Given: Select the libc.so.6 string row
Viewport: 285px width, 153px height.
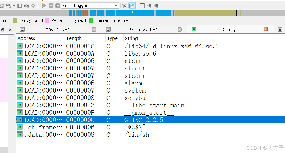Looking at the screenshot, I should click(151, 54).
